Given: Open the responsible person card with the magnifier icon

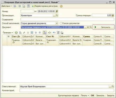Looking at the screenshot, I should pyautogui.click(x=113, y=86).
